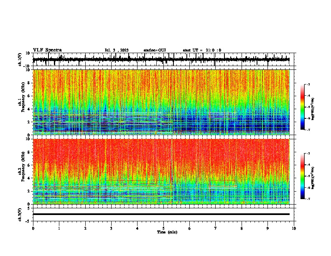Screen dimensions: 331x256
Task: Click the ch.3 flat black trace line
Action: [161, 214]
